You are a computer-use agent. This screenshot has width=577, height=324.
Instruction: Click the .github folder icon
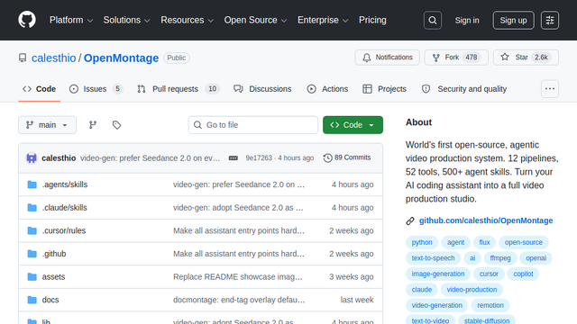click(32, 254)
